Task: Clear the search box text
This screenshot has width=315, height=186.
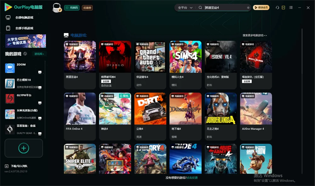Action: (x=248, y=8)
